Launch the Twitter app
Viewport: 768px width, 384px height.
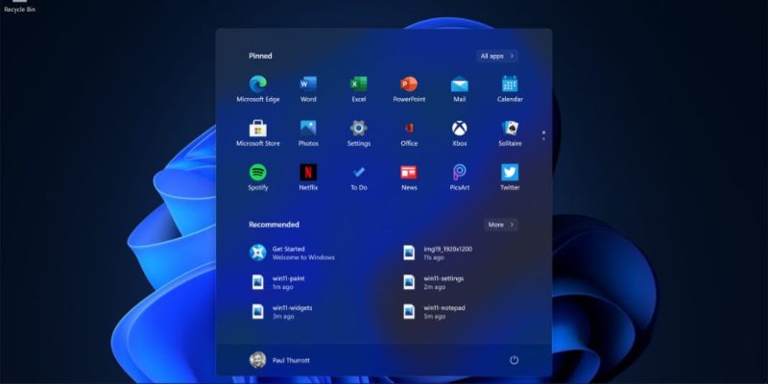click(510, 173)
